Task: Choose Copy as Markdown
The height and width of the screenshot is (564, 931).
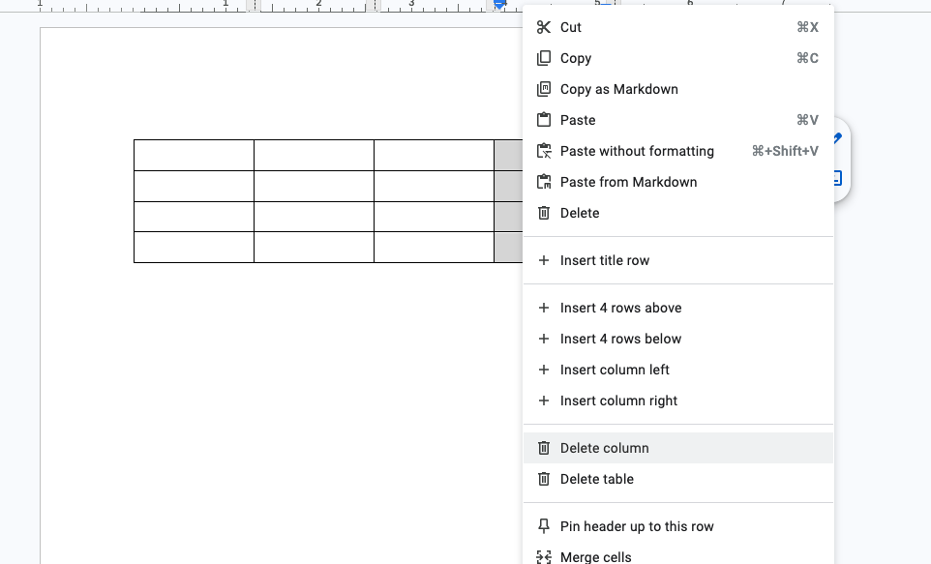Action: (618, 89)
